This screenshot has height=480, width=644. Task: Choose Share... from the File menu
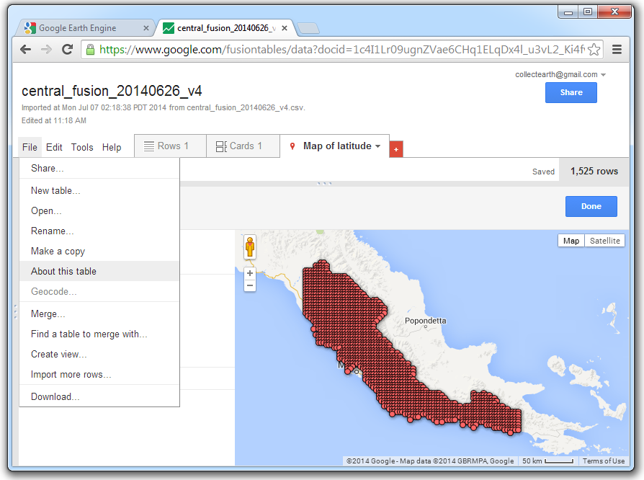coord(99,169)
